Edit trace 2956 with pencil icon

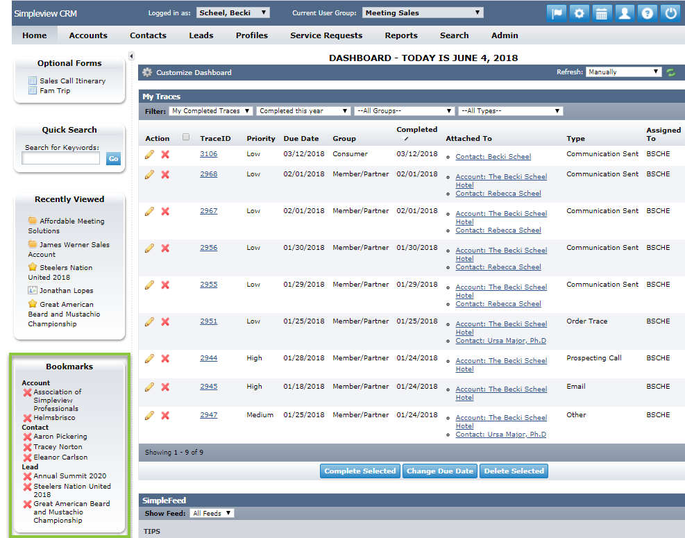coord(149,248)
